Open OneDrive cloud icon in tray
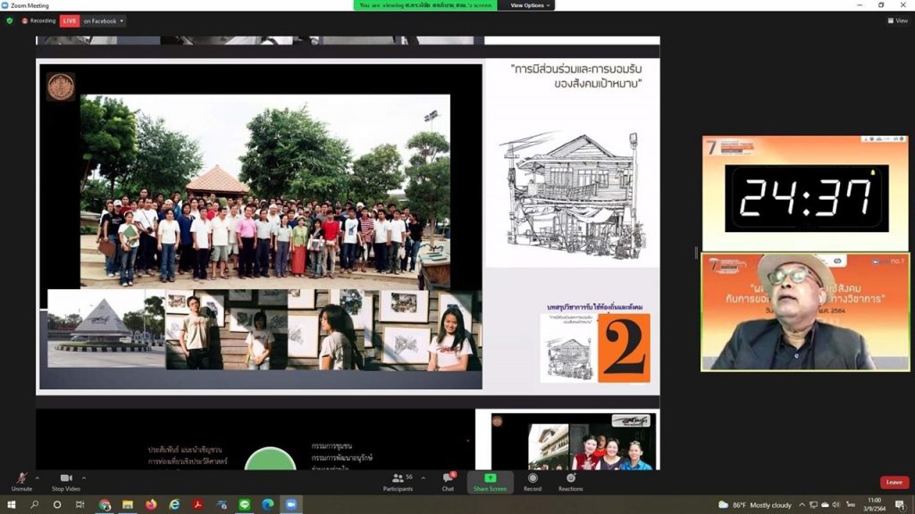 (825, 505)
